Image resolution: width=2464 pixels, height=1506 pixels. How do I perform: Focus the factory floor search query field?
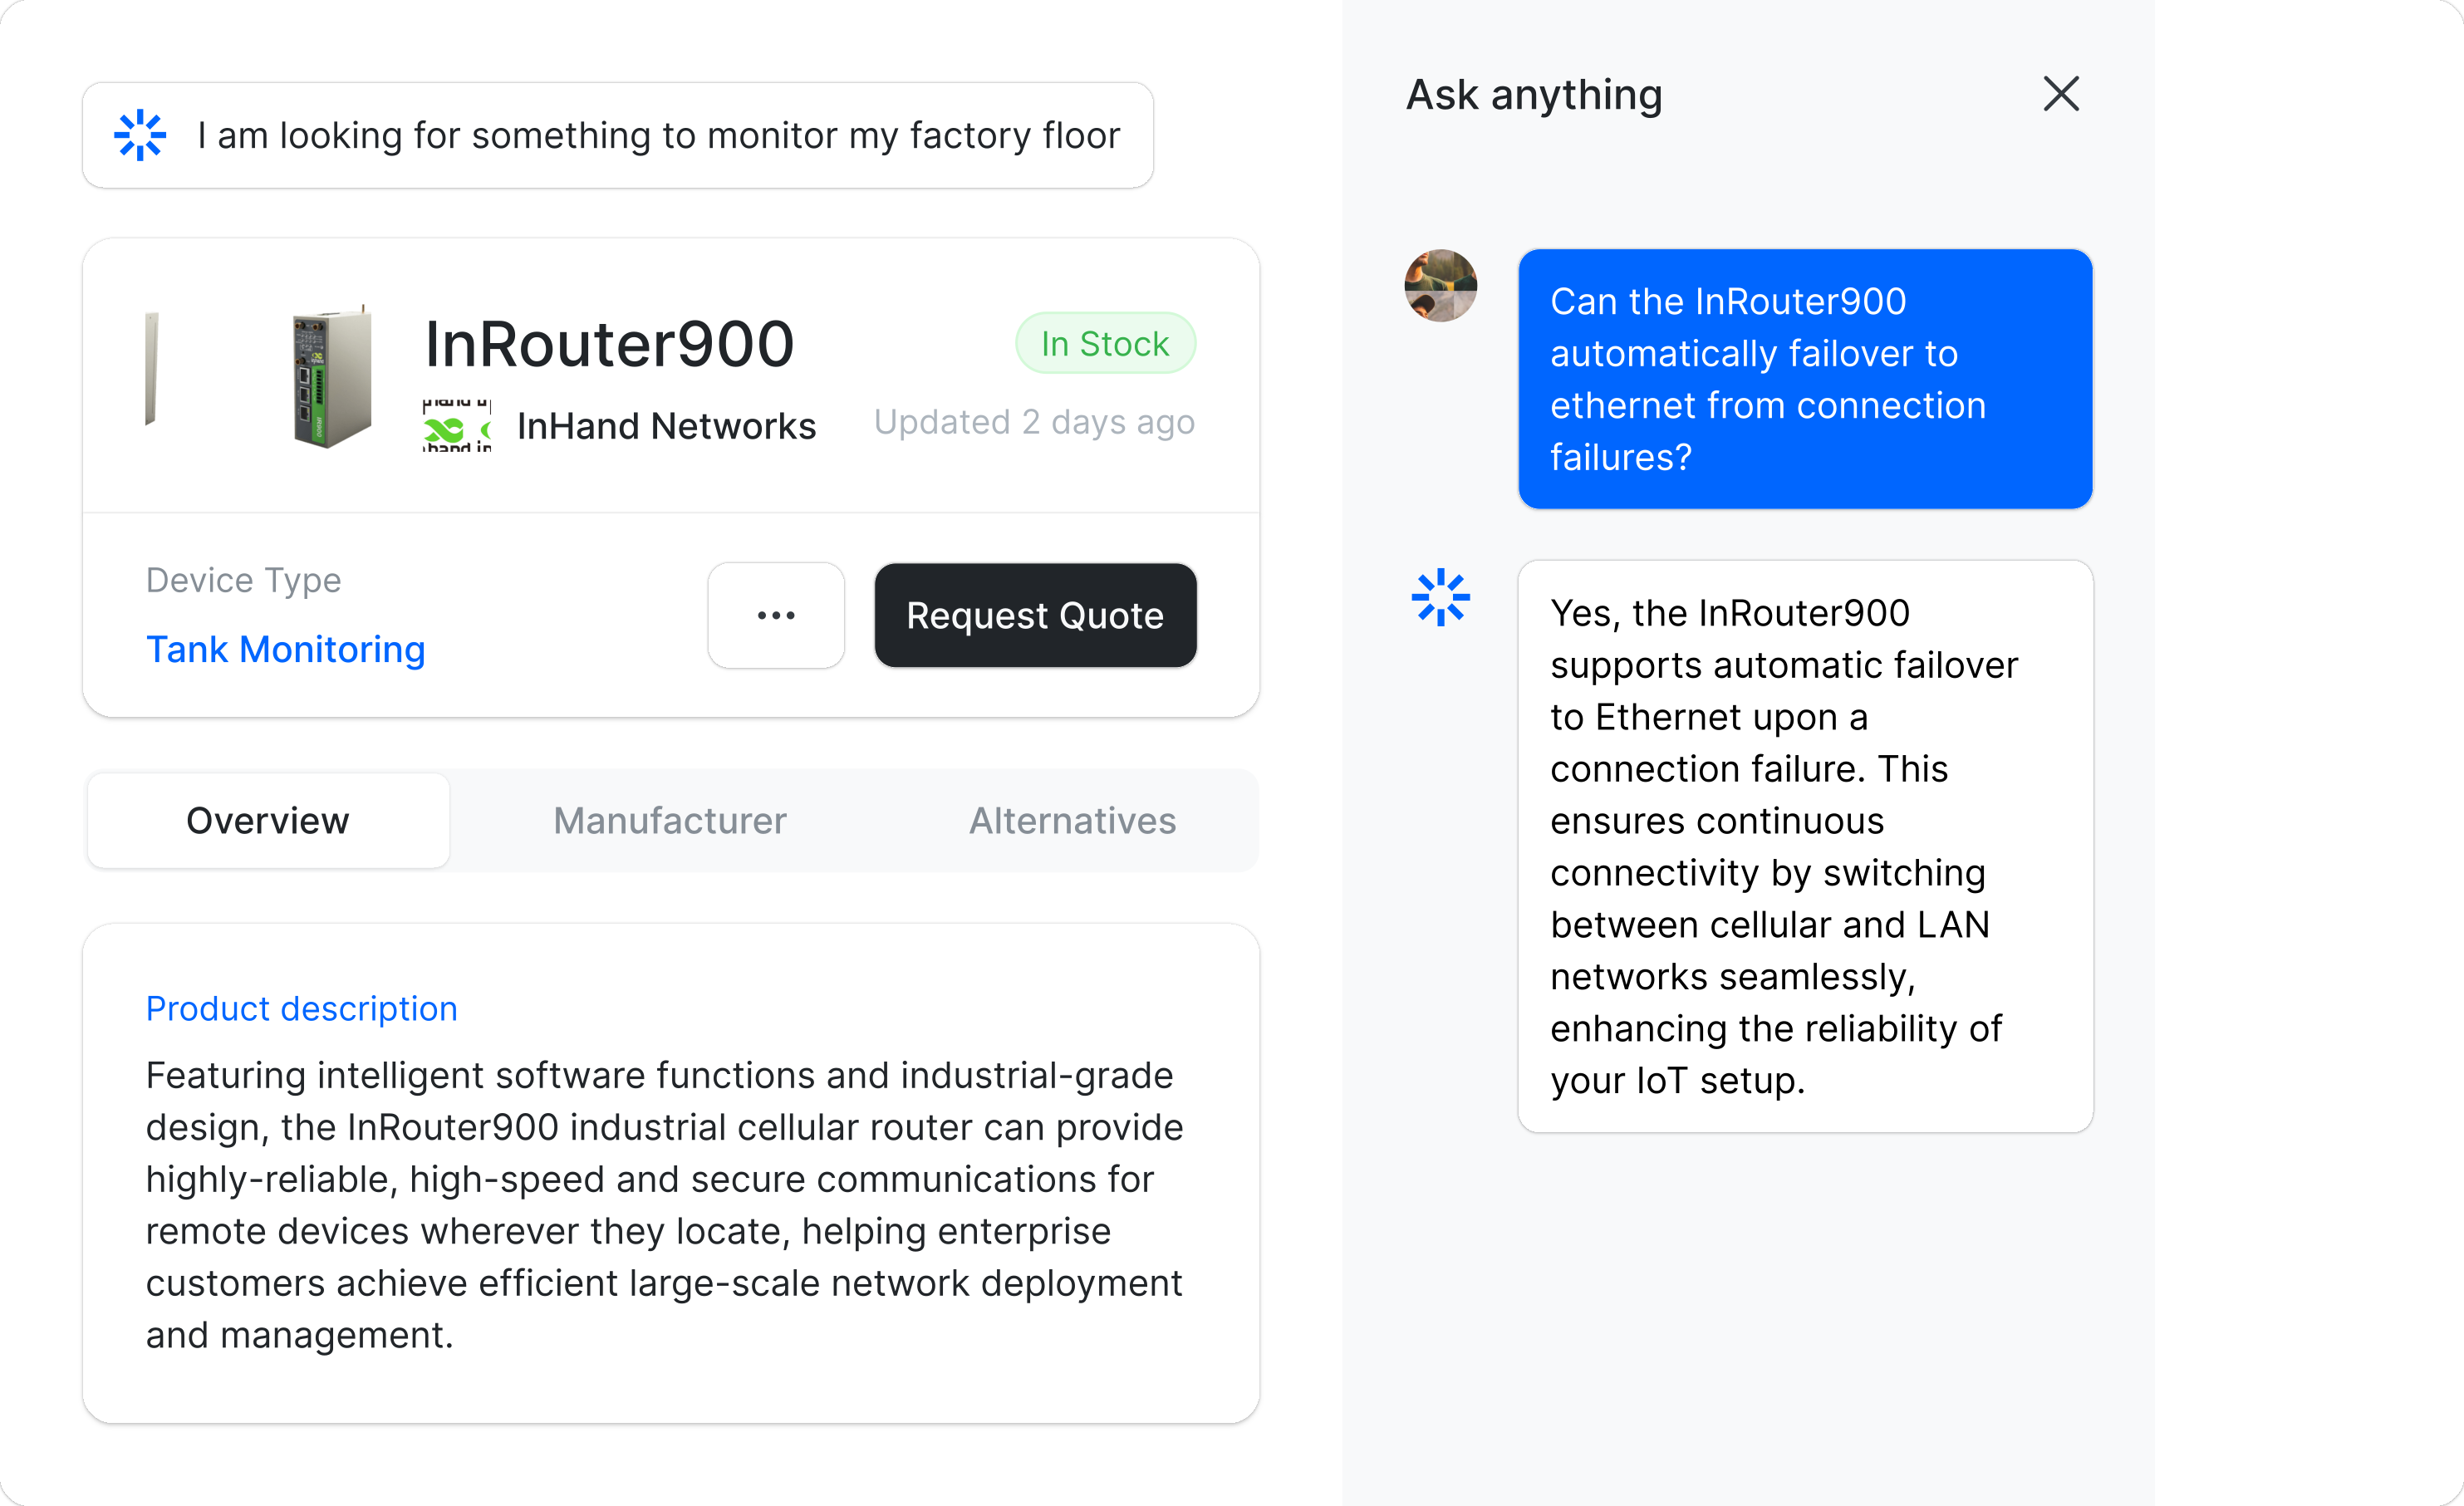[x=658, y=135]
